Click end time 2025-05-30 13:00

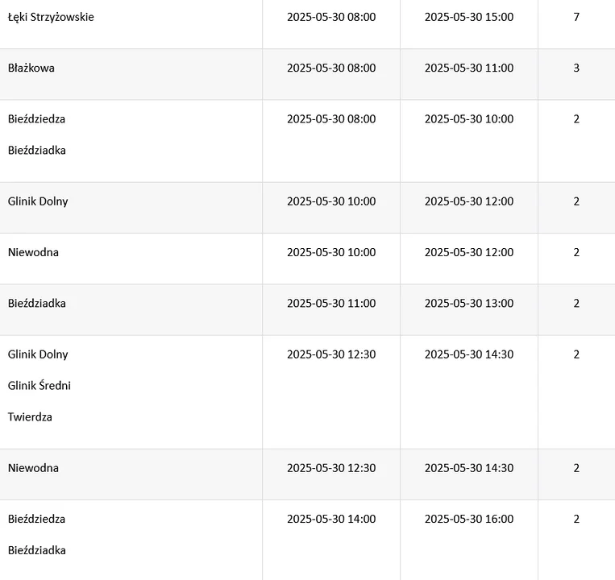pyautogui.click(x=468, y=304)
